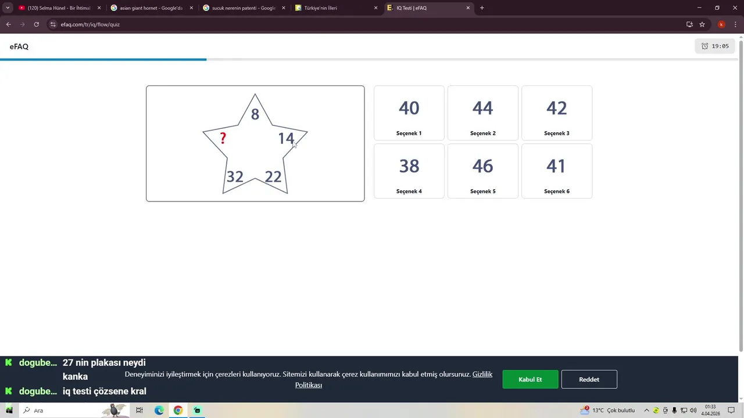Switch to the sucuk nerenin patenti tab

[243, 8]
